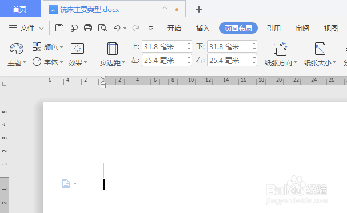Click the Redo arrow icon
The height and width of the screenshot is (213, 347).
135,28
